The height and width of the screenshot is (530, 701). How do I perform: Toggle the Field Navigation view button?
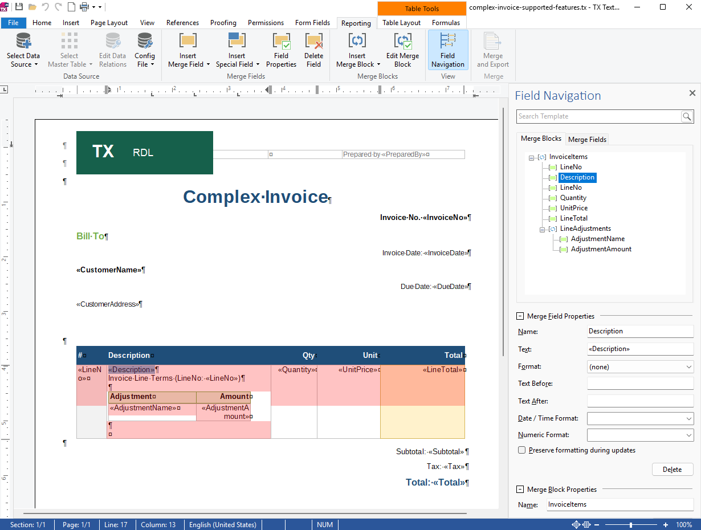coord(448,50)
